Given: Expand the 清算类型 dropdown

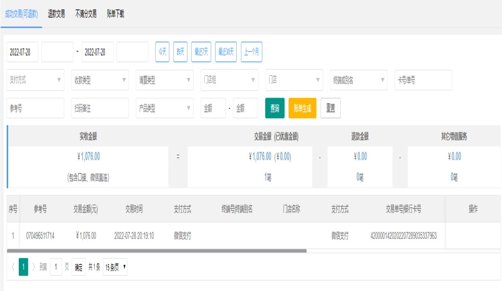Looking at the screenshot, I should pos(165,80).
